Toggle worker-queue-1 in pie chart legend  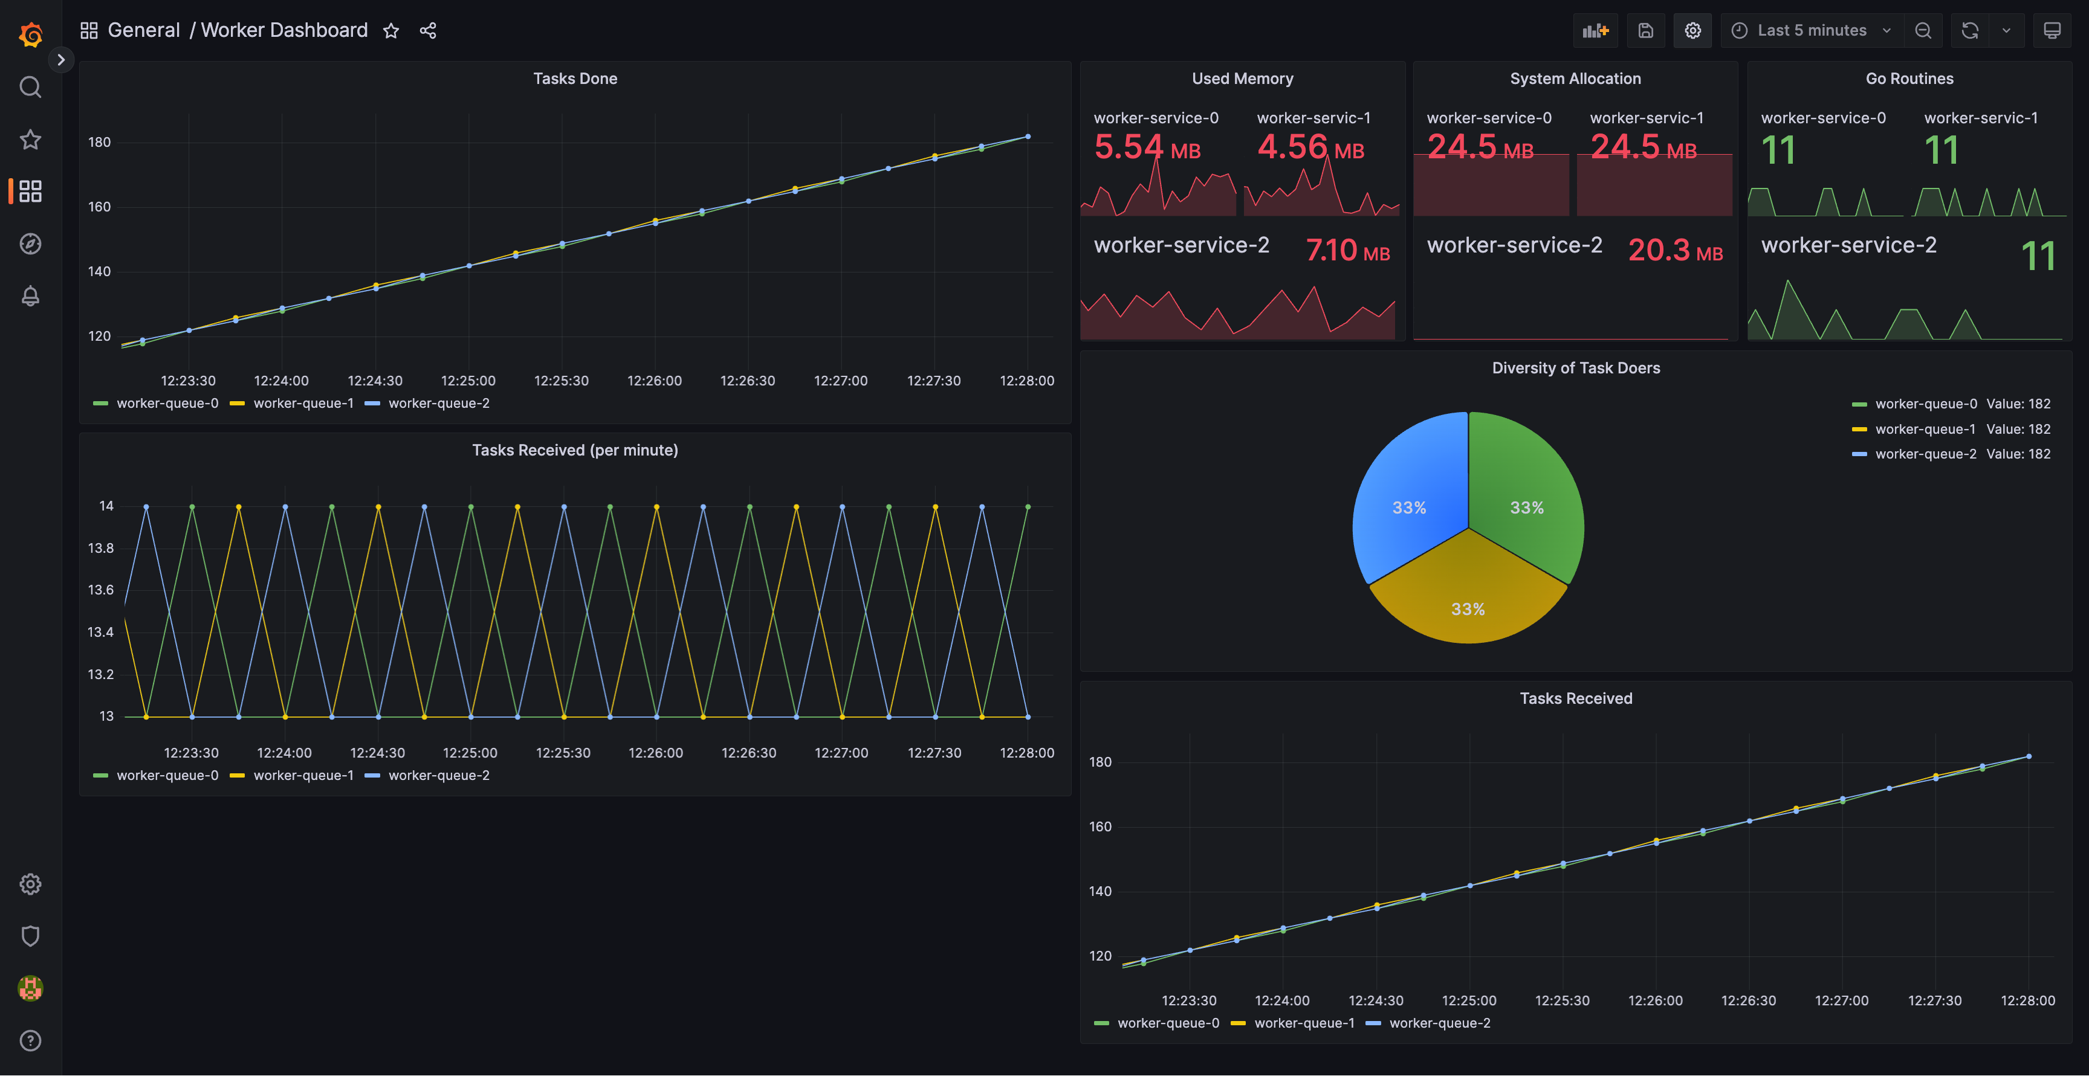point(1926,428)
